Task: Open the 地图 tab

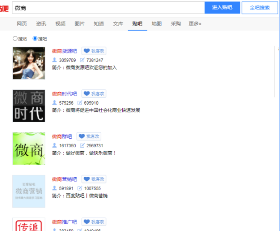Action: [156, 24]
